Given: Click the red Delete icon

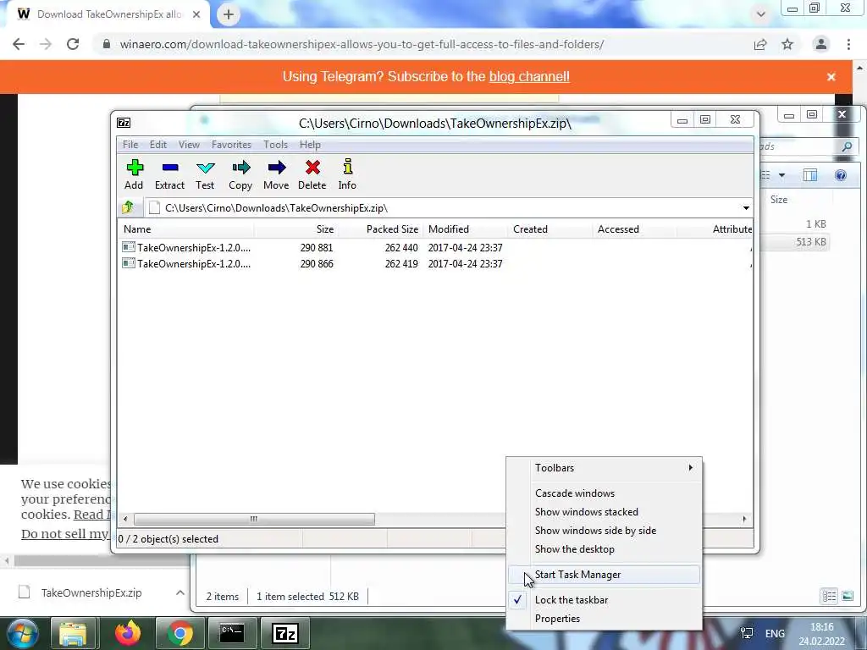Looking at the screenshot, I should tap(312, 174).
